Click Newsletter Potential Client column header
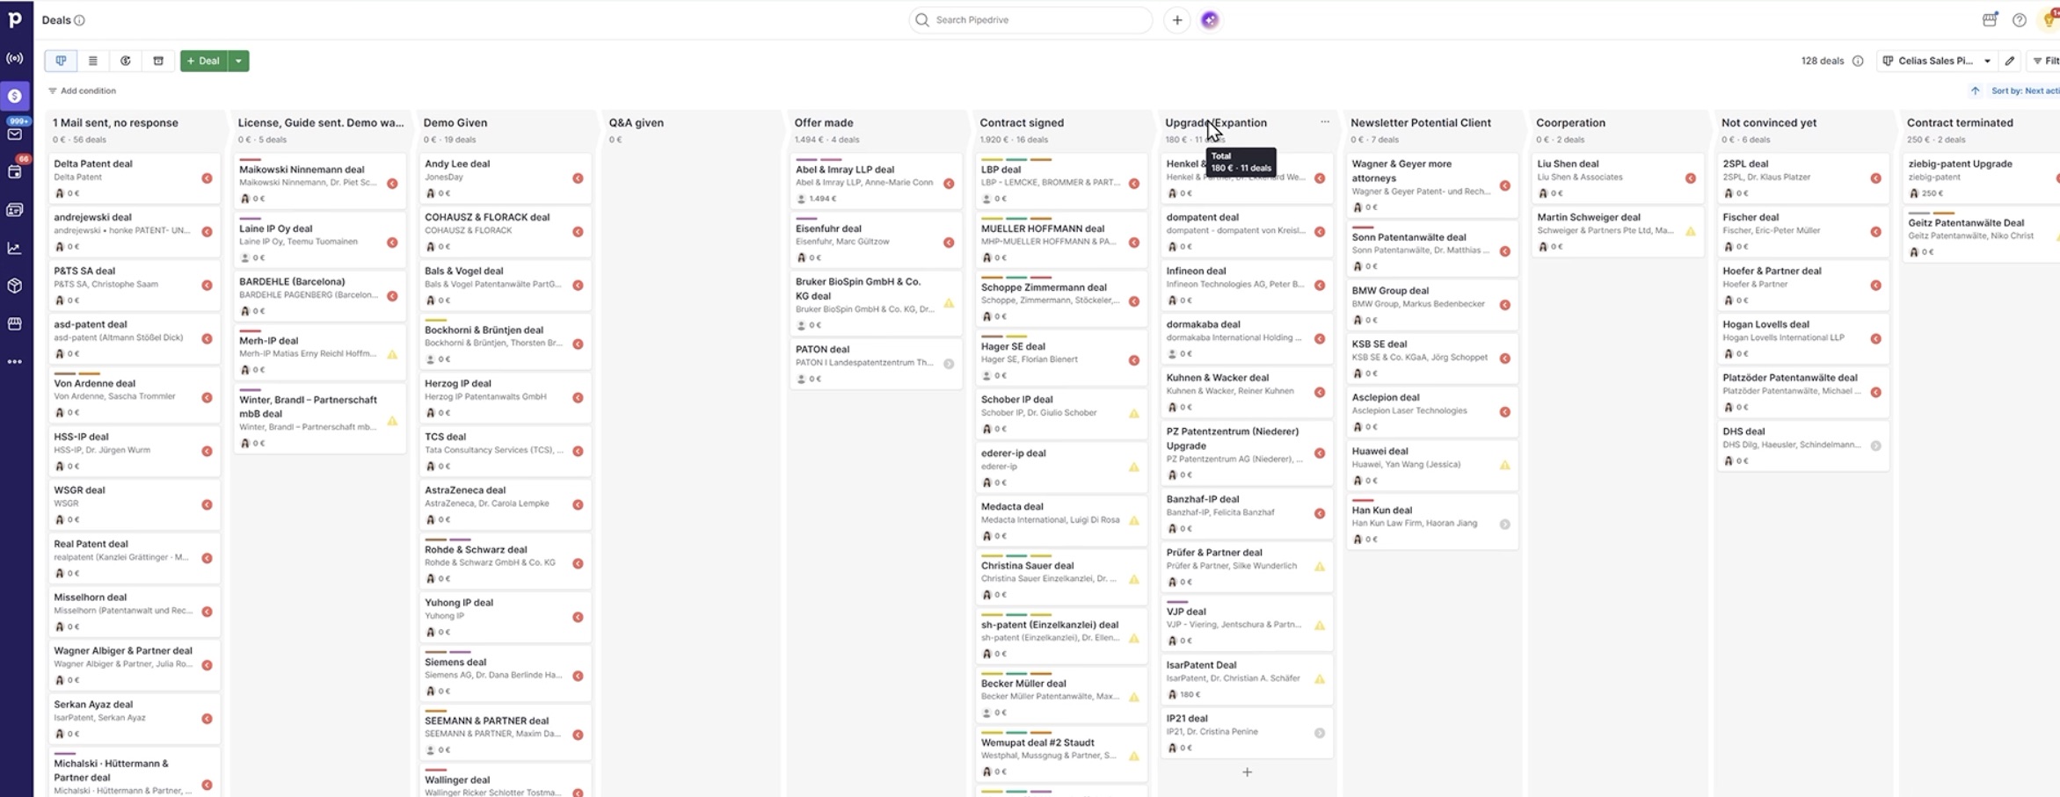Screen dimensions: 2060x797 point(1421,123)
